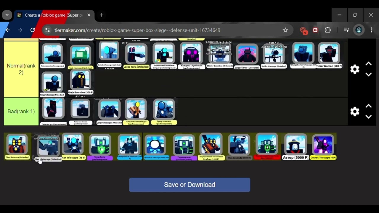View site information icon in address bar
Image resolution: width=379 pixels, height=213 pixels.
(47, 30)
